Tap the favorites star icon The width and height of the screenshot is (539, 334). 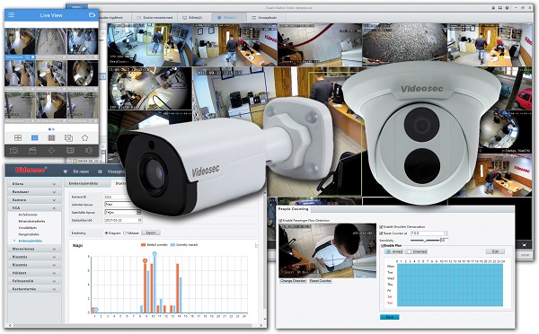(85, 137)
